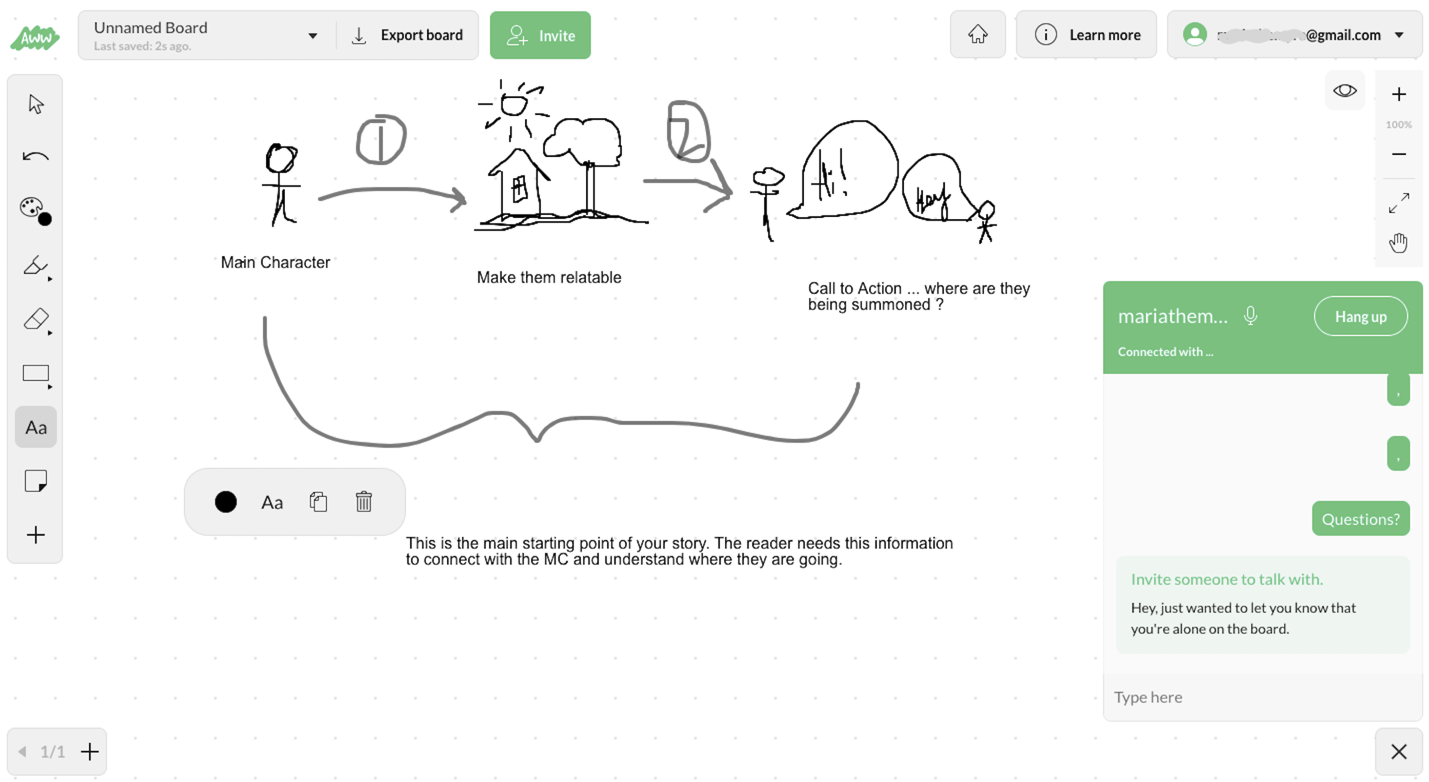Select the text tool Aa

click(x=35, y=427)
